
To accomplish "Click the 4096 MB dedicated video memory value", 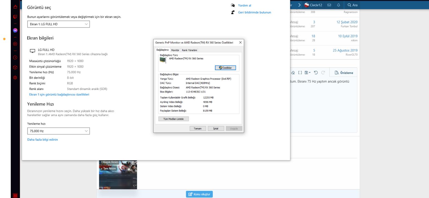I will click(x=208, y=102).
